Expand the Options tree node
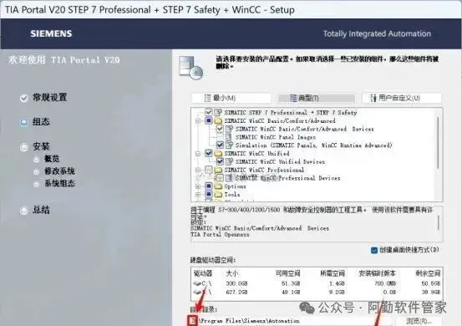 pyautogui.click(x=198, y=186)
